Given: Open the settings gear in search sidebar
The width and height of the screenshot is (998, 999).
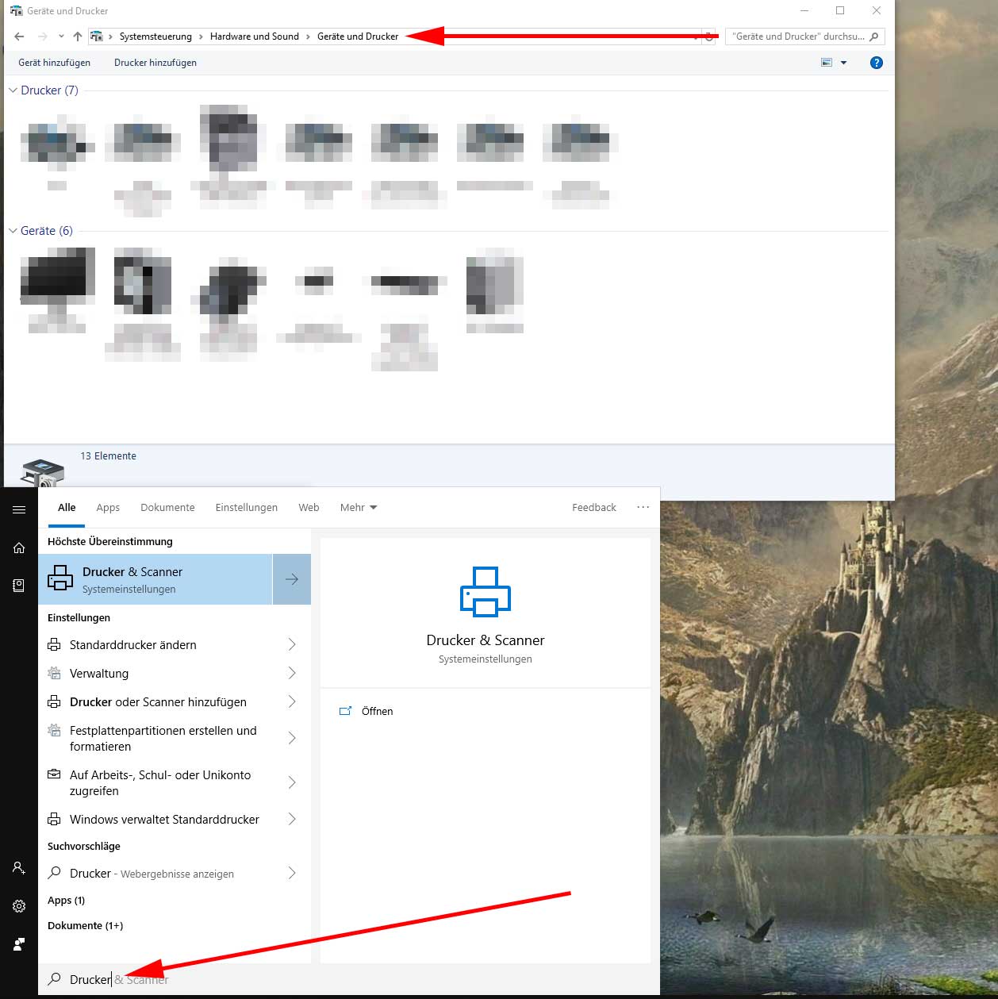Looking at the screenshot, I should pos(19,906).
